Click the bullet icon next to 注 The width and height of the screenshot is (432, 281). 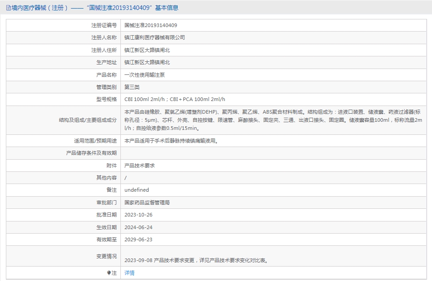[x=109, y=273]
